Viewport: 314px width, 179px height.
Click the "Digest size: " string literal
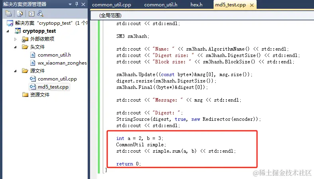tap(173, 55)
